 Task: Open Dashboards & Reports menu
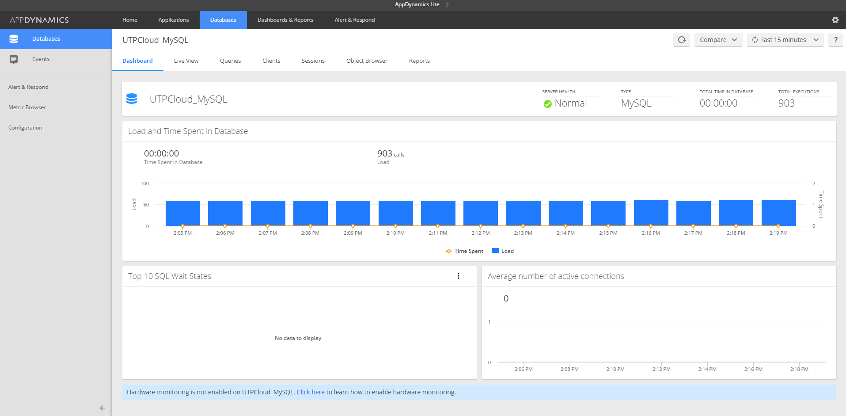[285, 20]
